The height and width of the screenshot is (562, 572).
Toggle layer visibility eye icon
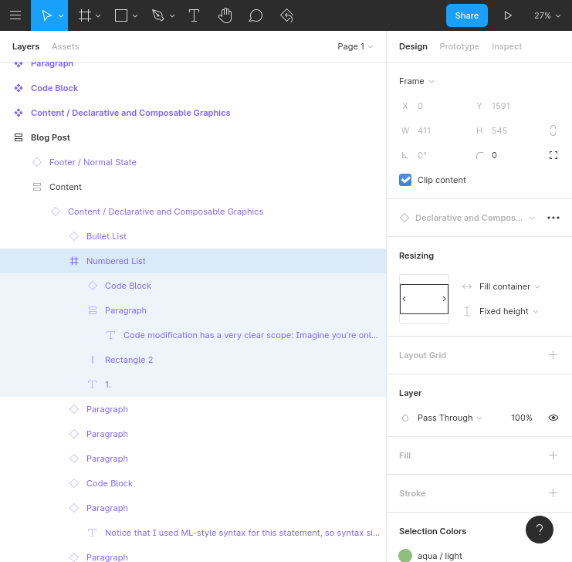click(553, 418)
